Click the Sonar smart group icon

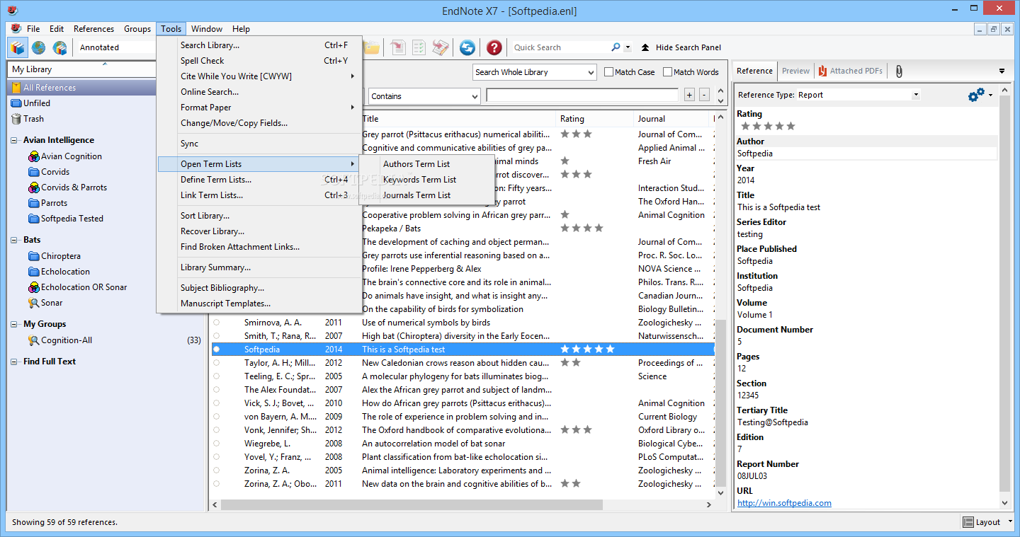click(x=34, y=303)
